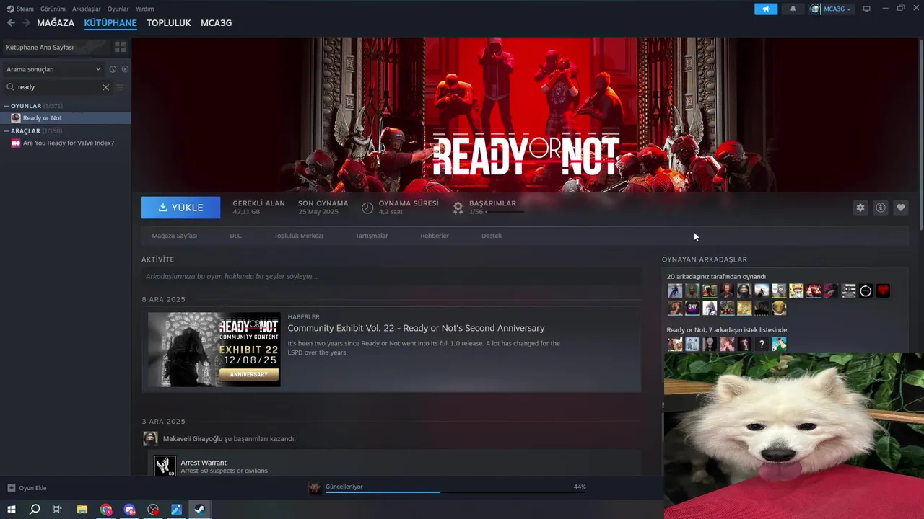Select Ready or Not in library list
924x519 pixels.
click(x=65, y=118)
